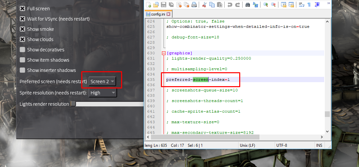This screenshot has width=359, height=167.
Task: Toggle the Word Wrap icon
Action: coord(302,5)
